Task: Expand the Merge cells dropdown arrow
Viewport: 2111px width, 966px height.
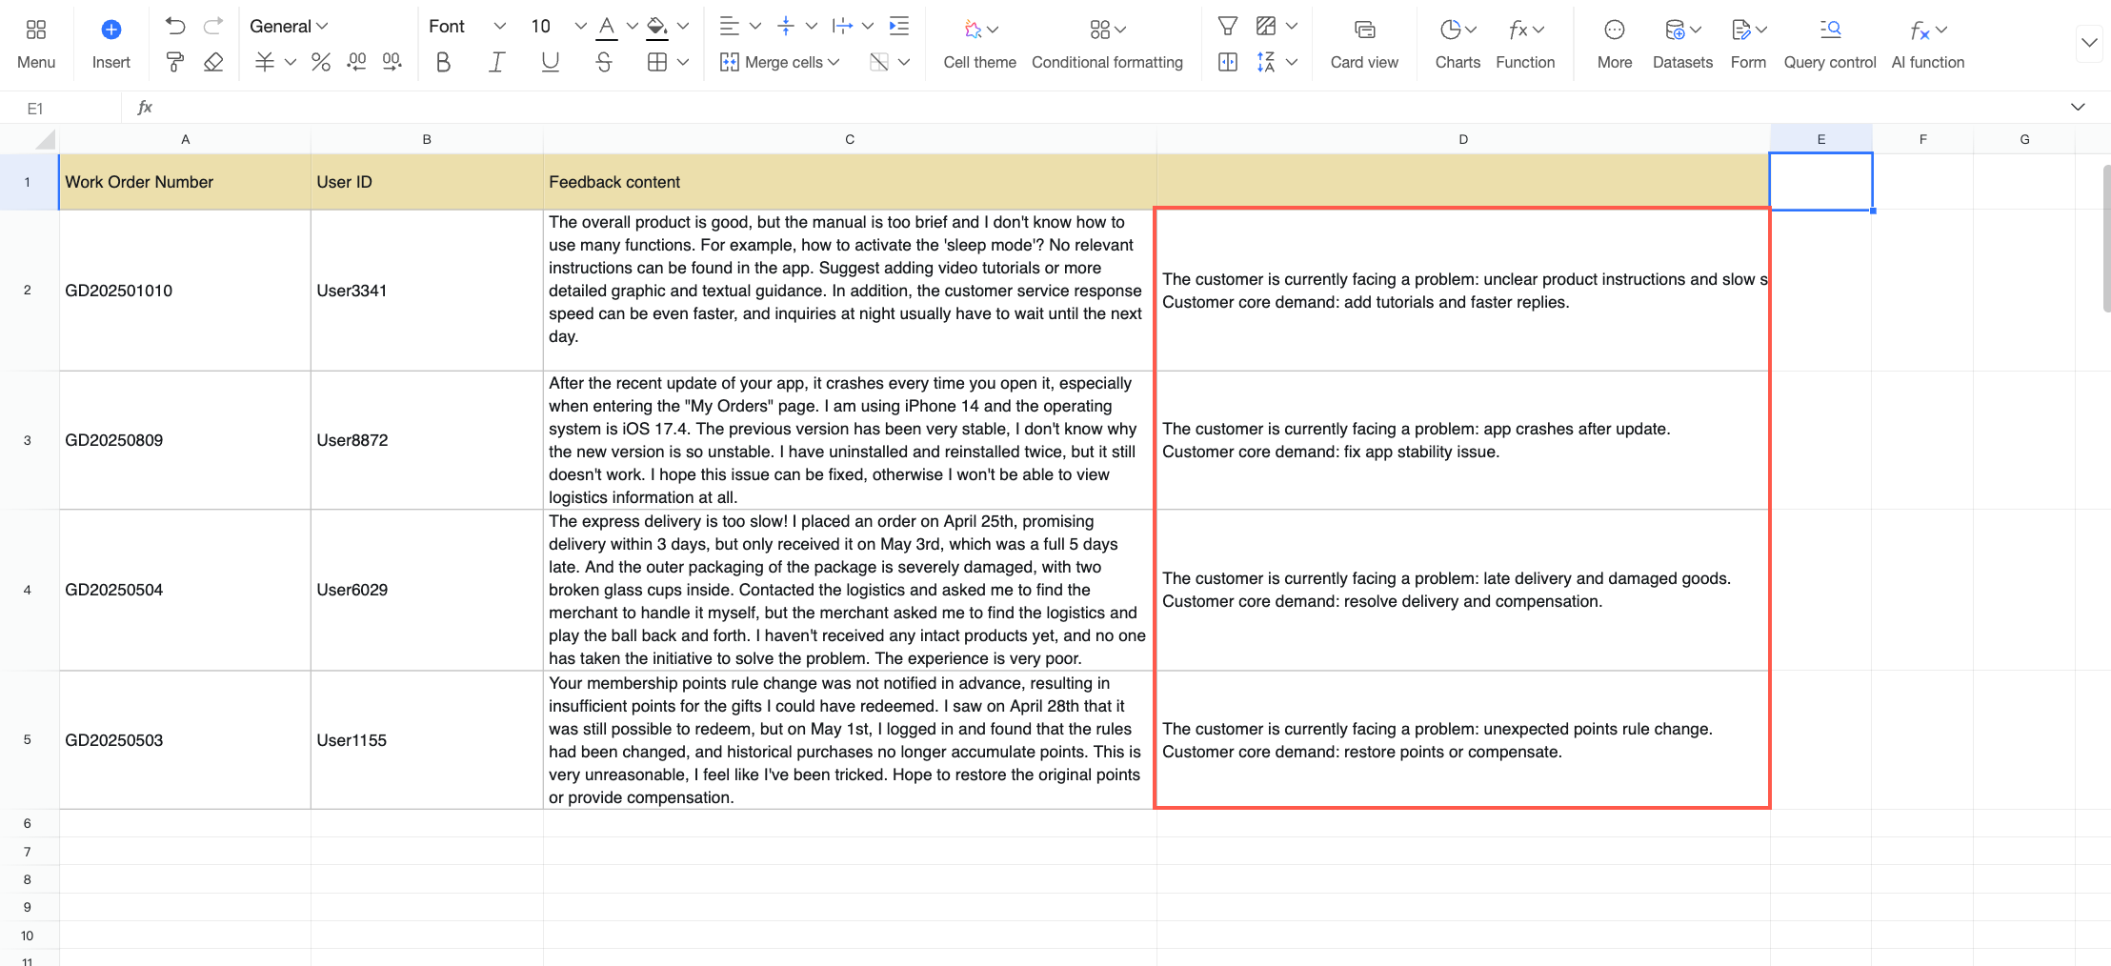Action: (834, 63)
